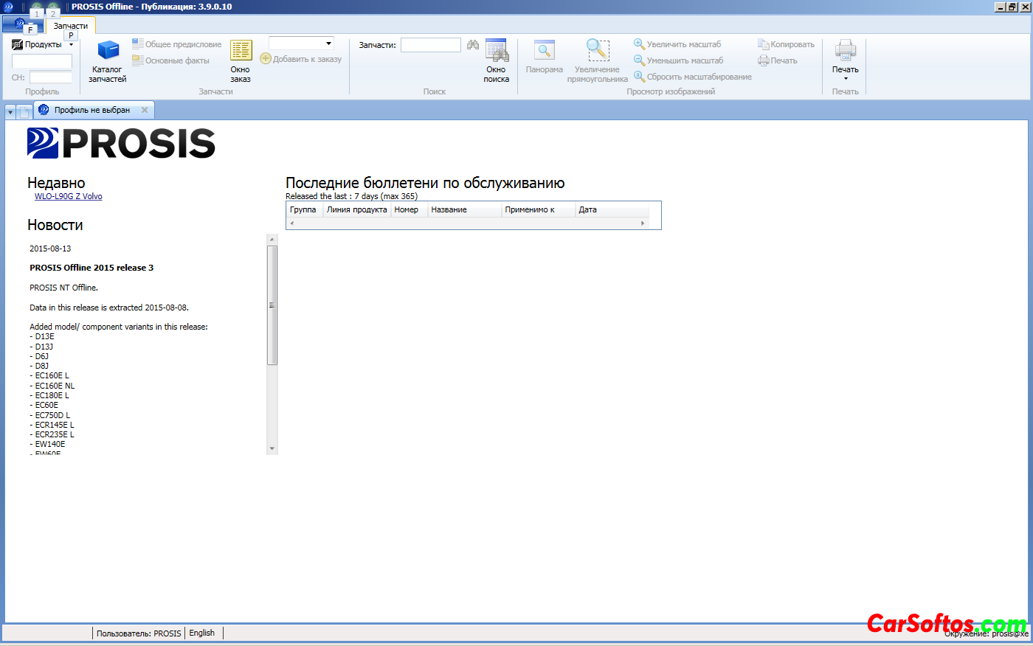Close the Профиль не выбран tab
The image size is (1033, 646).
click(x=145, y=110)
